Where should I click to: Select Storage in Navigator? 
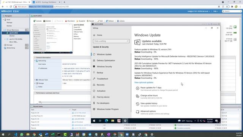click(x=9, y=45)
